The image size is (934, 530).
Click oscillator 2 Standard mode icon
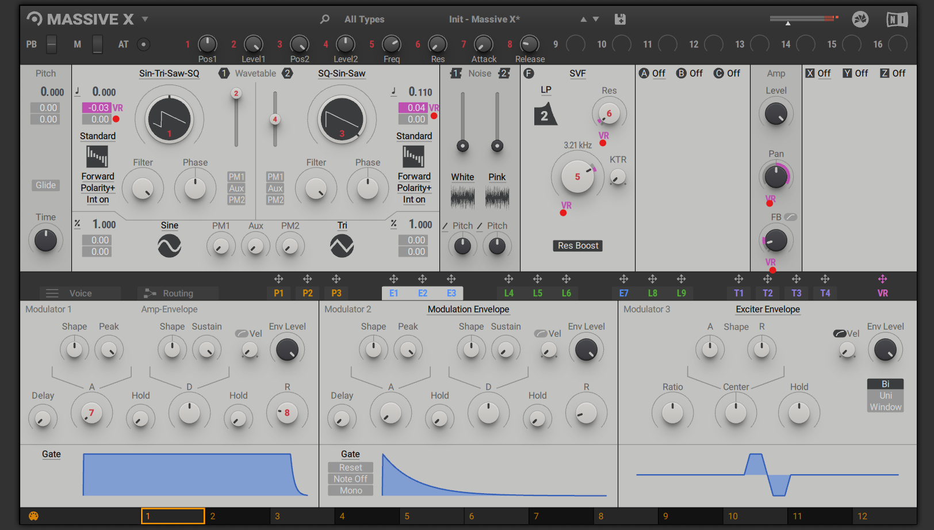pos(414,156)
